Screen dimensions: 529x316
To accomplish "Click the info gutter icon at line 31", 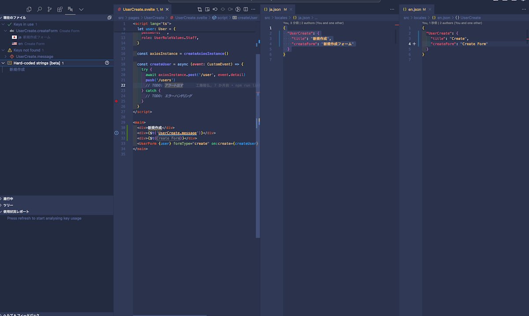I will [x=116, y=133].
